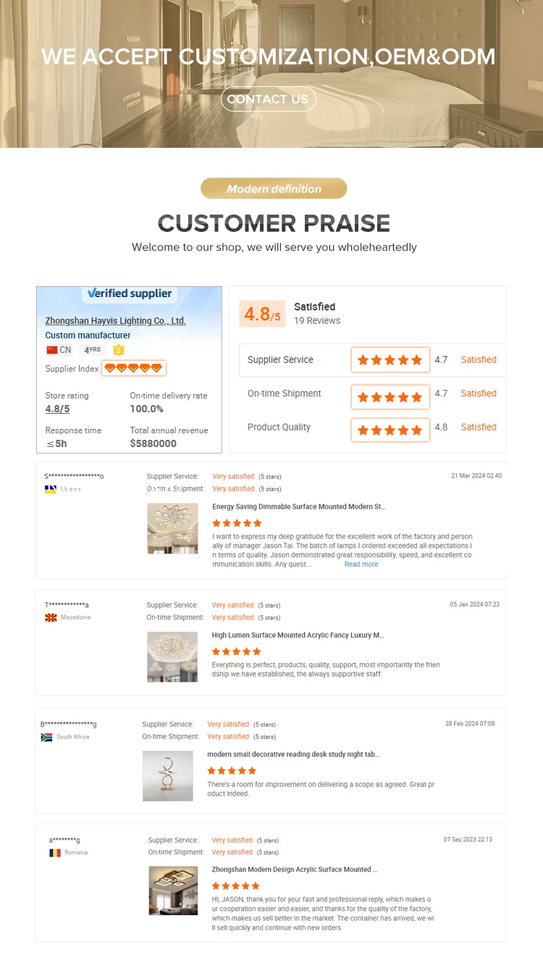Click the On-time Shipment star rating
The width and height of the screenshot is (543, 955).
tap(390, 397)
